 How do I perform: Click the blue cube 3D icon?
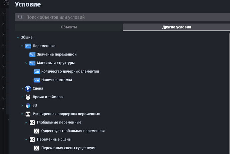pos(28,106)
